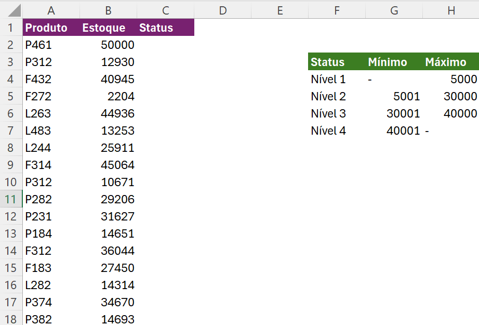Screen dimensions: 479x325
Task: Click the green Status header cell
Action: click(x=337, y=62)
